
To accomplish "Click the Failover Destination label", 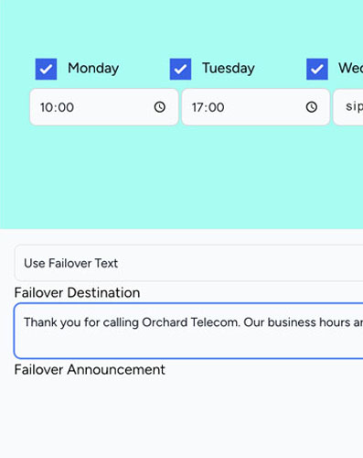I will pyautogui.click(x=77, y=293).
